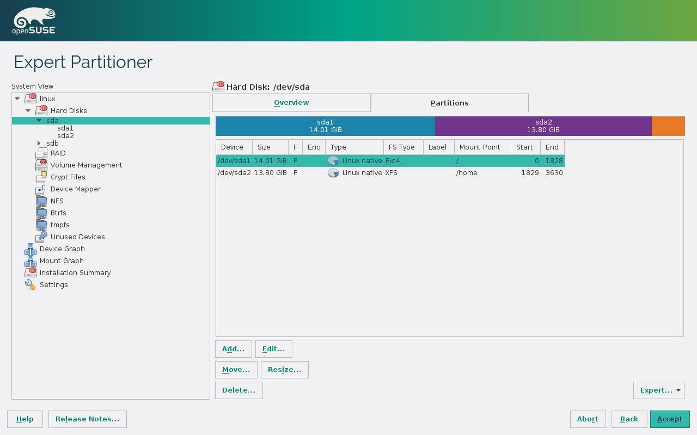697x435 pixels.
Task: Click the Resize button
Action: coord(284,370)
